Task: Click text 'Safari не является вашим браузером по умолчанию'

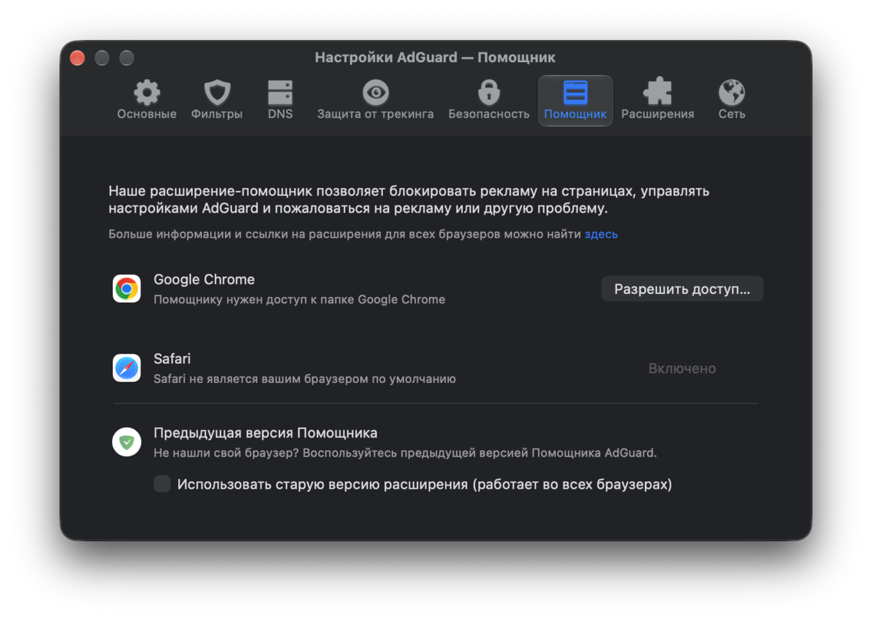Action: (x=305, y=379)
